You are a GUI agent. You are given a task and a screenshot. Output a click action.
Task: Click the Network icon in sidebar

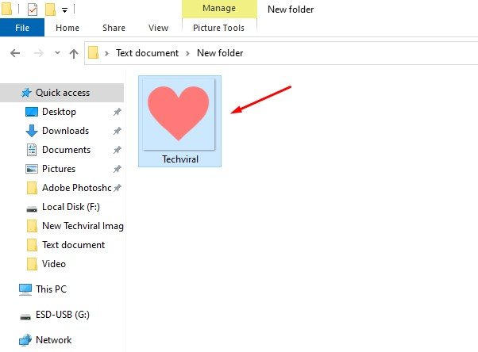pyautogui.click(x=25, y=340)
